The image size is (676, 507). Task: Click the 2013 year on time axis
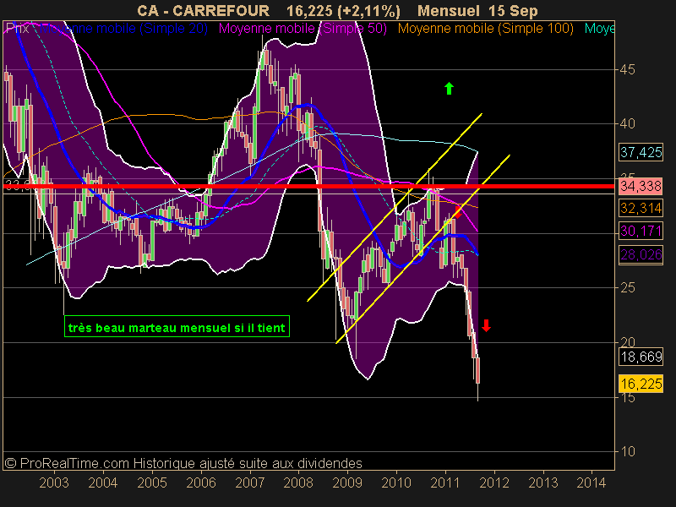pyautogui.click(x=543, y=482)
